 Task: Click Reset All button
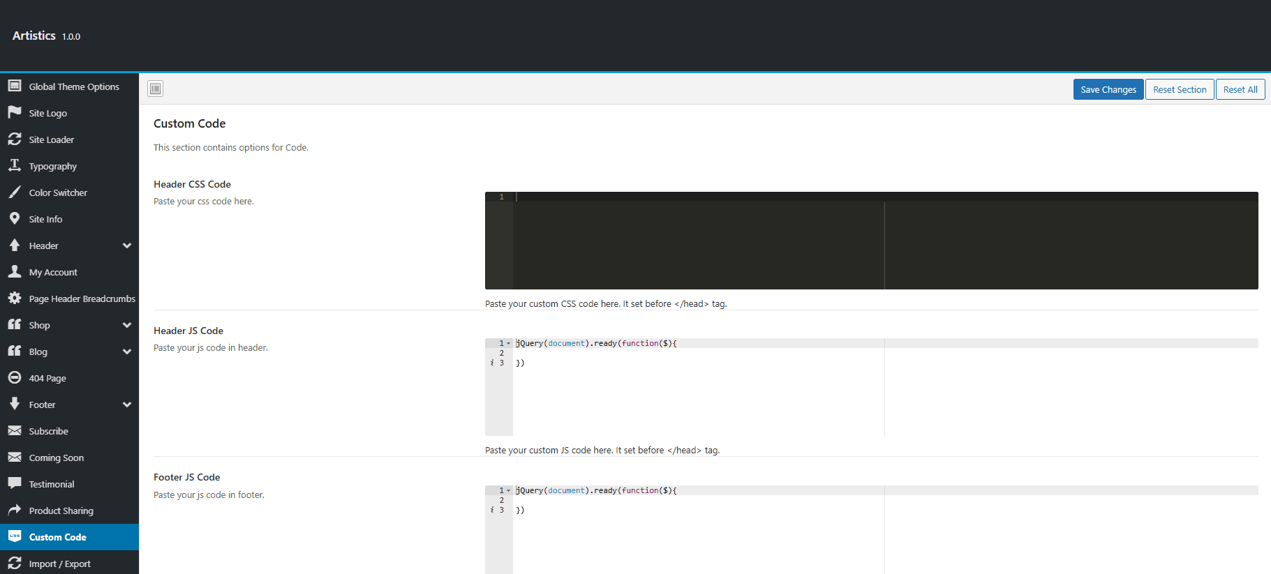pyautogui.click(x=1240, y=89)
